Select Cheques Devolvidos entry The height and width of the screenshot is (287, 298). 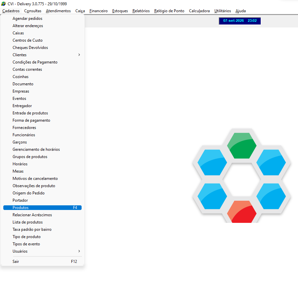[42, 48]
